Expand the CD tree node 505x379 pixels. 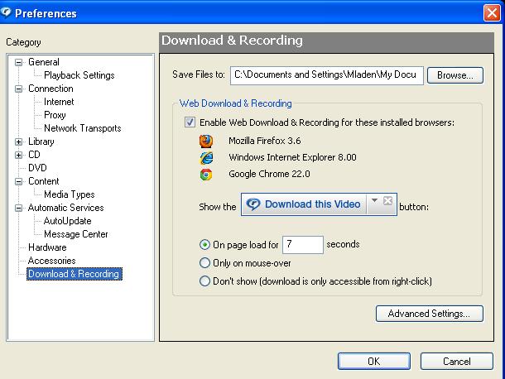(19, 156)
